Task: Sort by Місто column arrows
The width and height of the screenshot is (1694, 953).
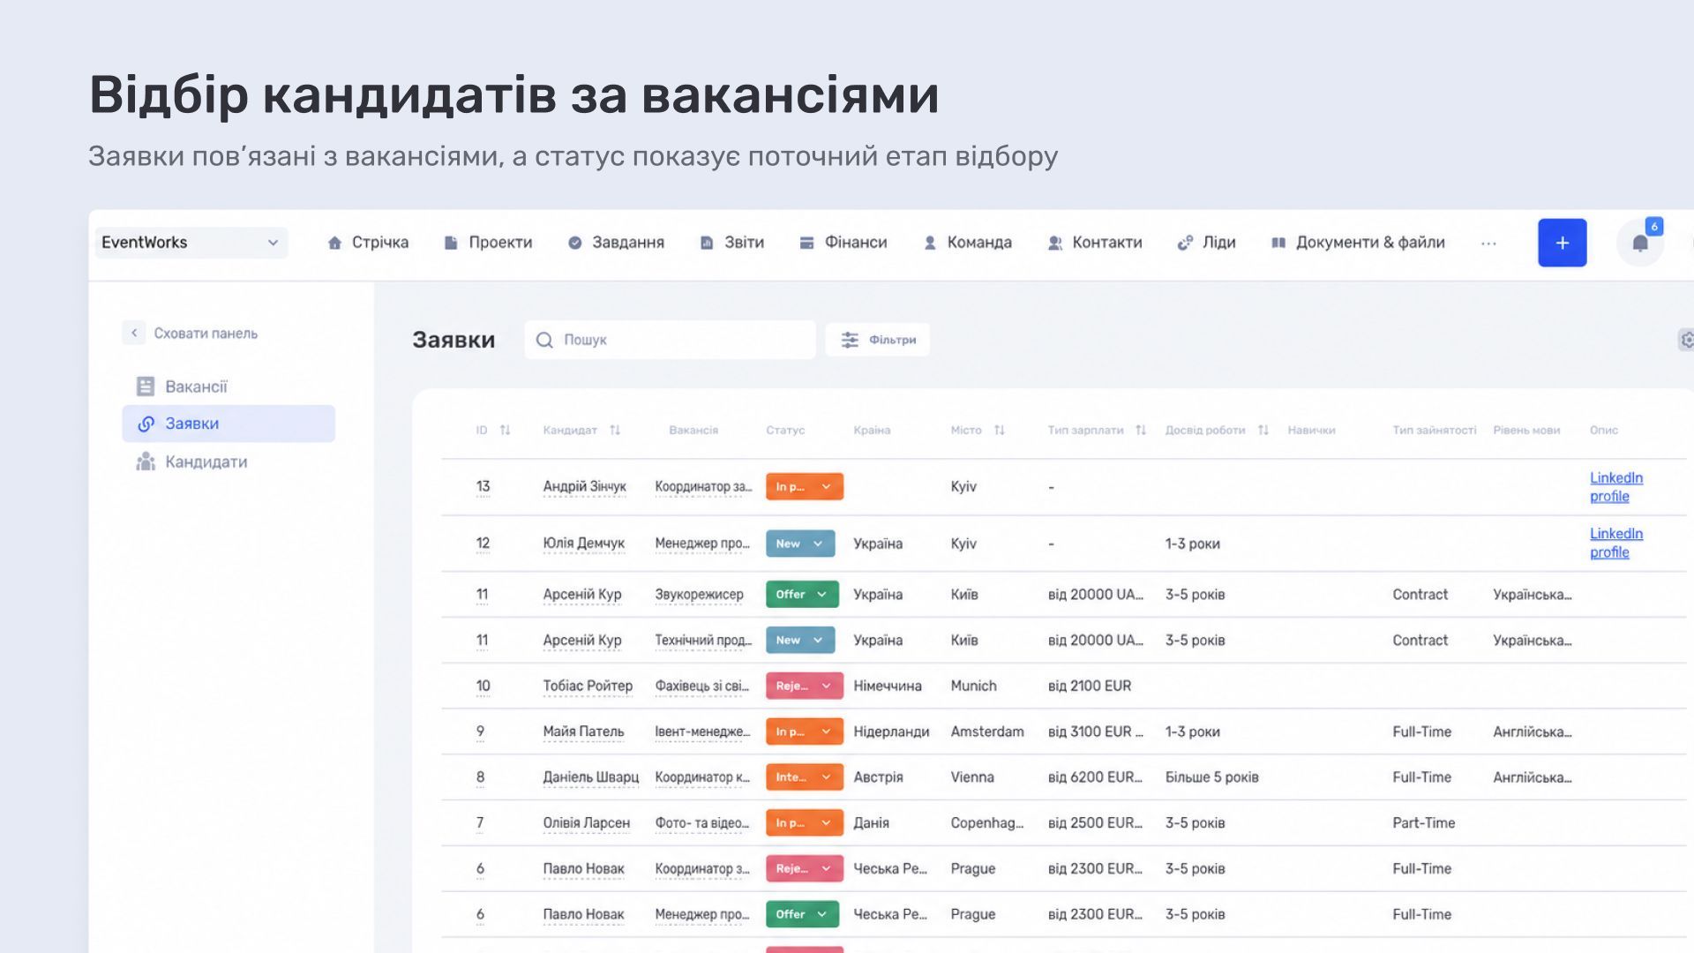Action: 999,430
